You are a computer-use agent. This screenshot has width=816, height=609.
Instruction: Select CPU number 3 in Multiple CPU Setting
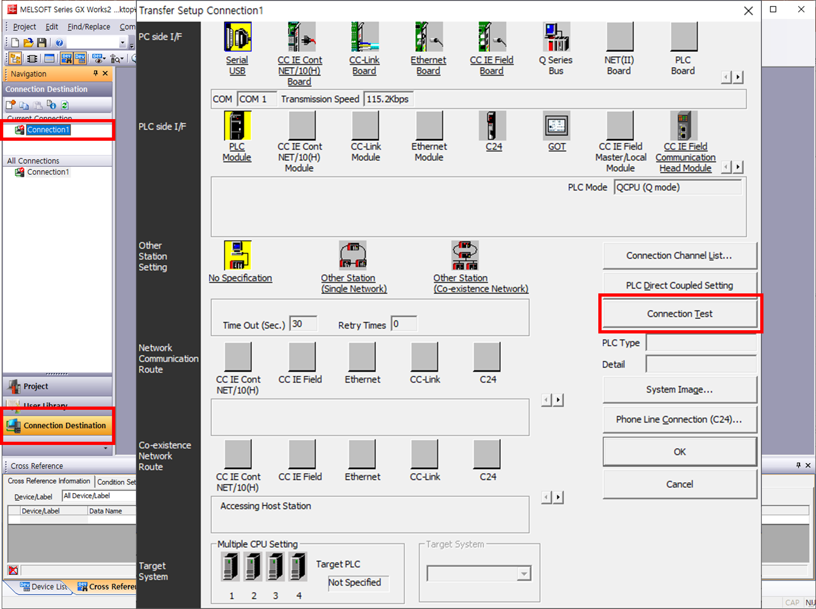point(276,567)
